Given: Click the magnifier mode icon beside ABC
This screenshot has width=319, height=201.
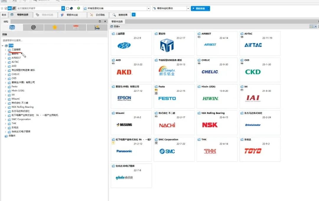Looking at the screenshot, I should click(14, 8).
